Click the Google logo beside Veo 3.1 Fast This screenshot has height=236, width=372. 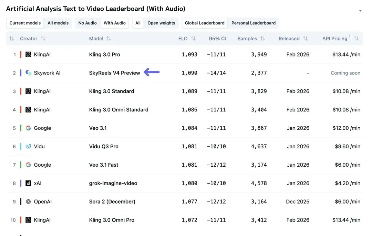[28, 165]
